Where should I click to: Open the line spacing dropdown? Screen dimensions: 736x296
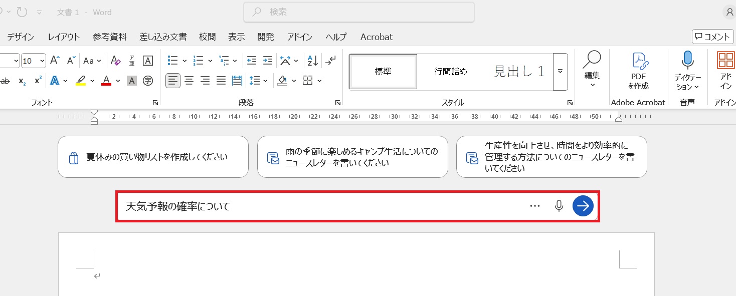click(x=265, y=81)
